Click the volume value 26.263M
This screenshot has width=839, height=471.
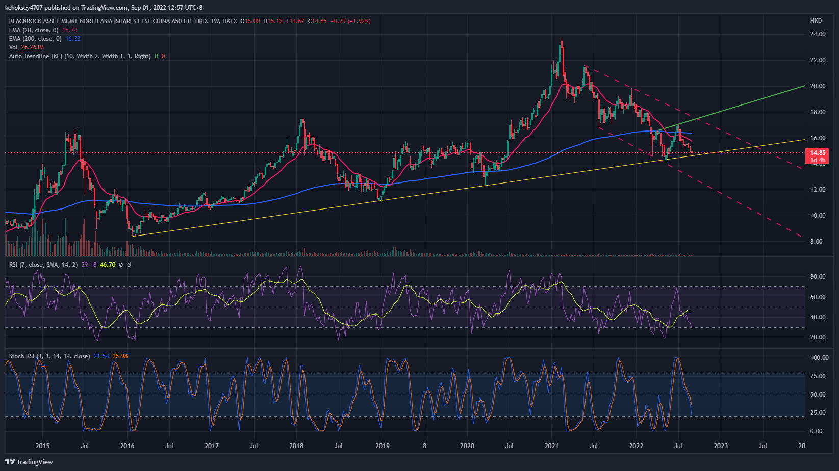(32, 47)
